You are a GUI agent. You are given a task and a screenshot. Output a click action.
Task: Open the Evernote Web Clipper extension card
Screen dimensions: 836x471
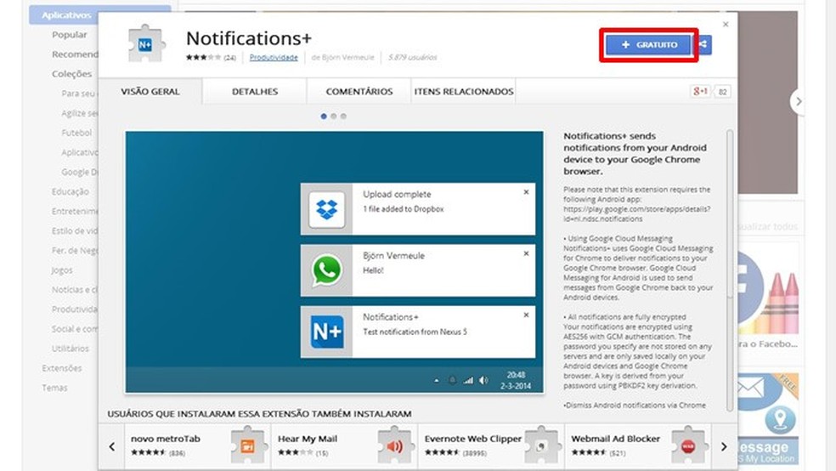pyautogui.click(x=491, y=446)
